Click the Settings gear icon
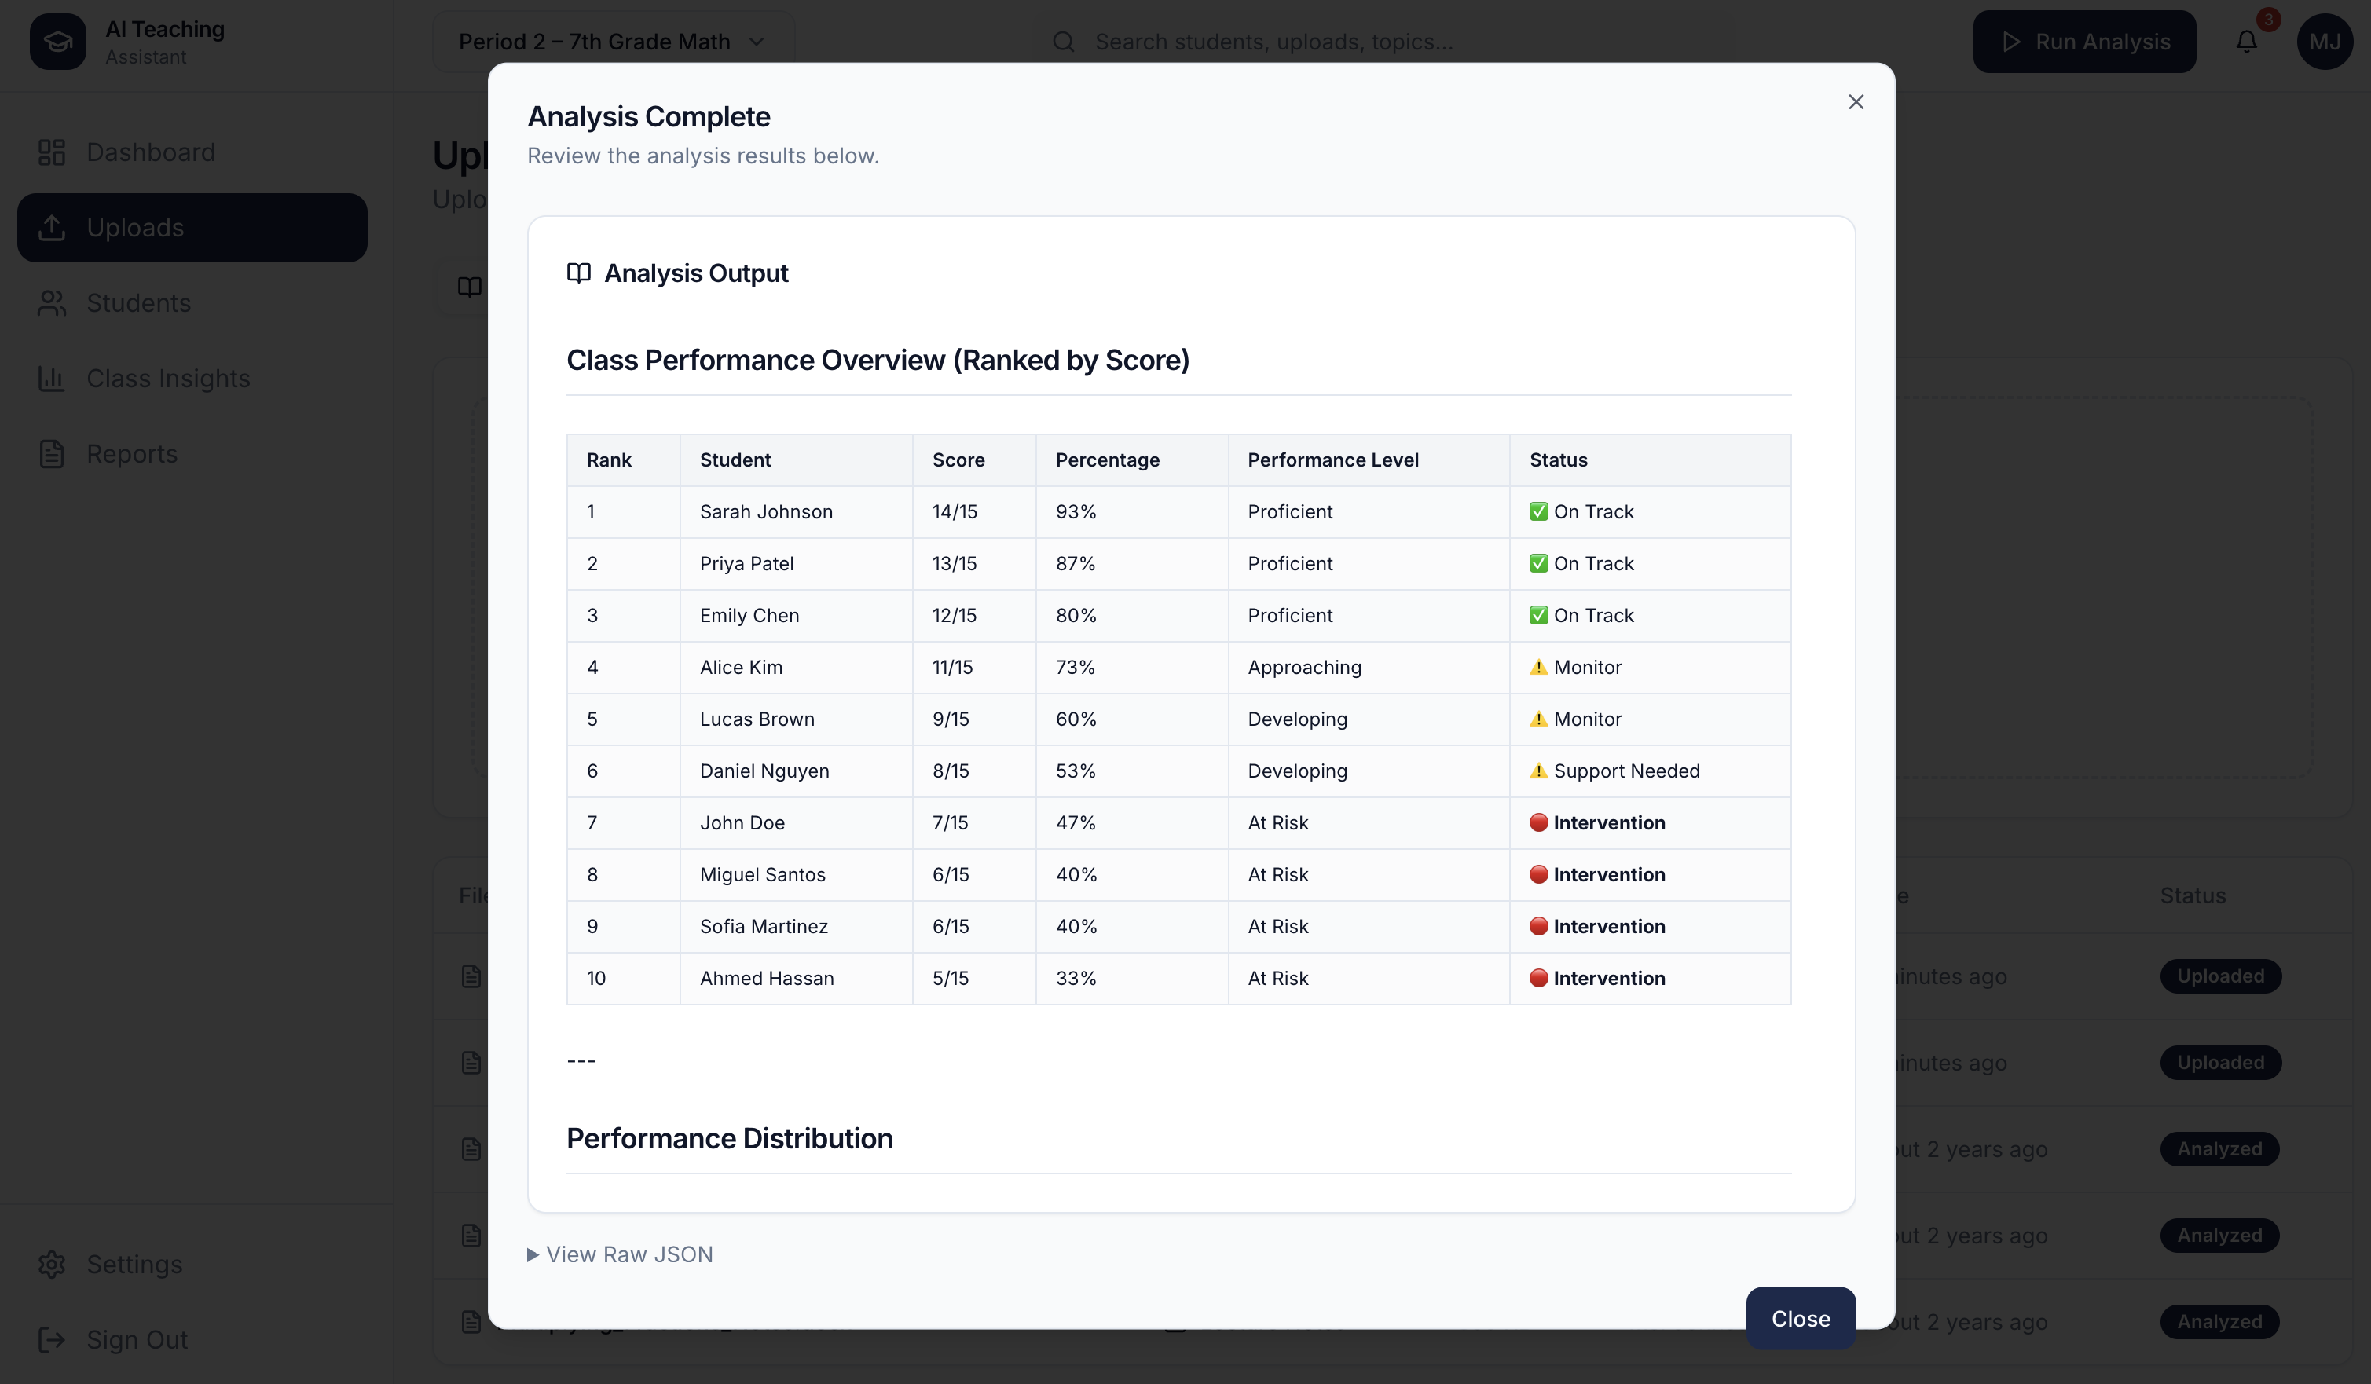 pos(52,1264)
